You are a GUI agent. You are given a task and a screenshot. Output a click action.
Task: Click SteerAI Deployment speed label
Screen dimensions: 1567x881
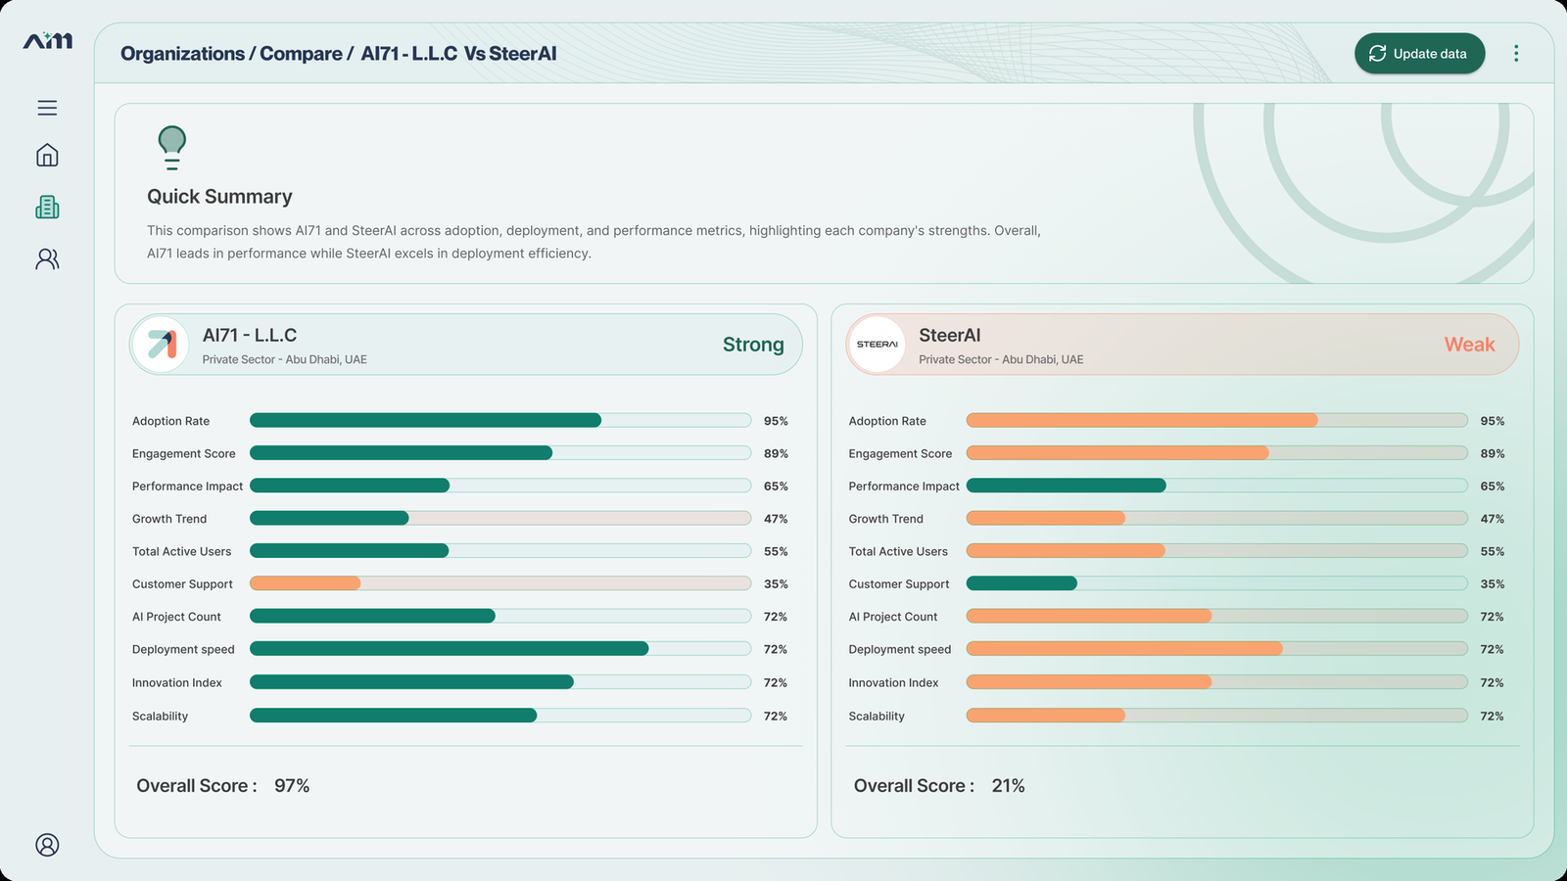(x=900, y=650)
